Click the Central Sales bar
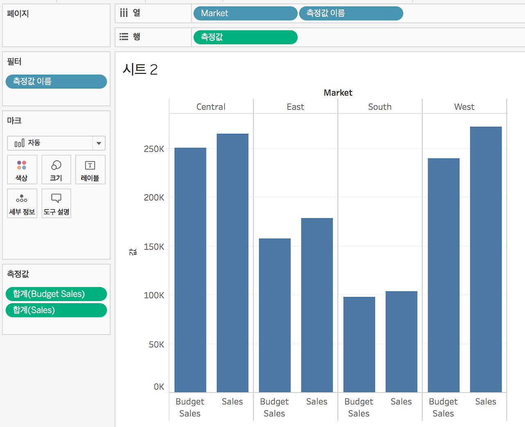The image size is (525, 427). pyautogui.click(x=233, y=263)
